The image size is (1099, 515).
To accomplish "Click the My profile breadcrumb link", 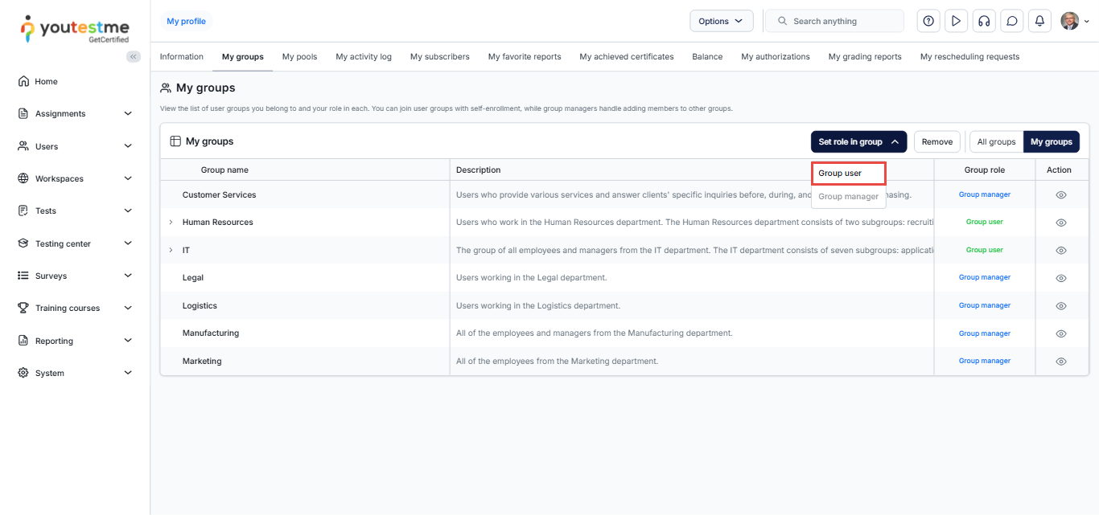I will pos(186,22).
